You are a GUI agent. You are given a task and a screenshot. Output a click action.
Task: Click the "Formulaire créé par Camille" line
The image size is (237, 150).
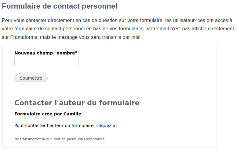(x=48, y=114)
